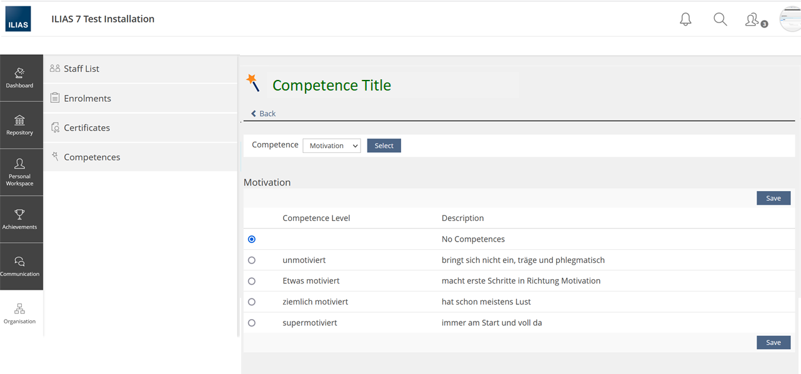Open the contacts icon with badge
This screenshot has width=801, height=374.
coord(753,20)
